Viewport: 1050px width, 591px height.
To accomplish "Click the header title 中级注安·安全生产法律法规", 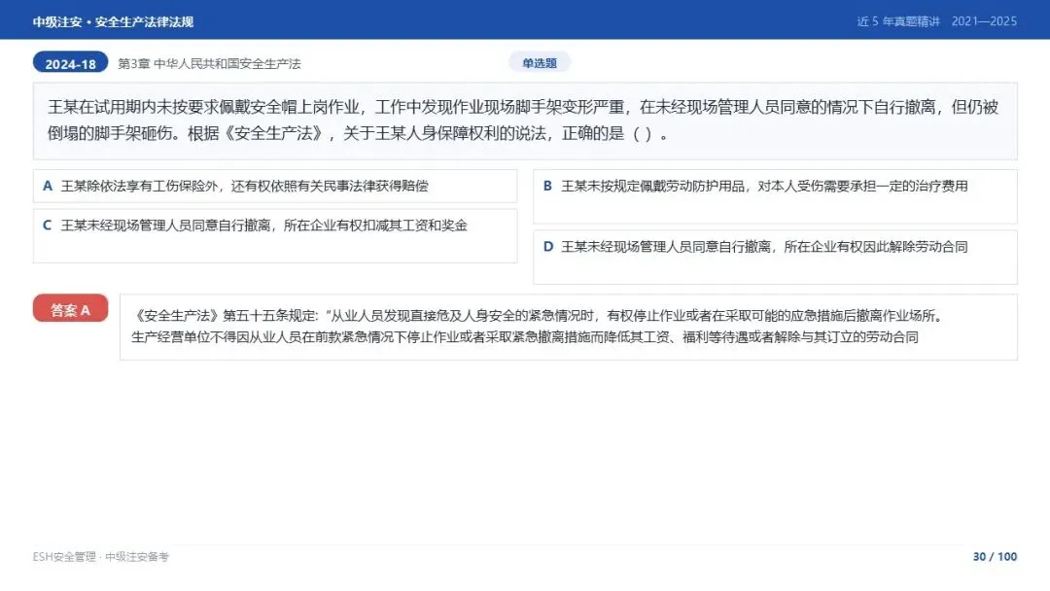I will (113, 21).
